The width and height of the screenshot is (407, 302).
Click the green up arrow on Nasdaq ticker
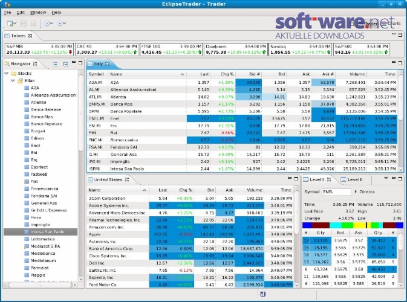[x=328, y=52]
